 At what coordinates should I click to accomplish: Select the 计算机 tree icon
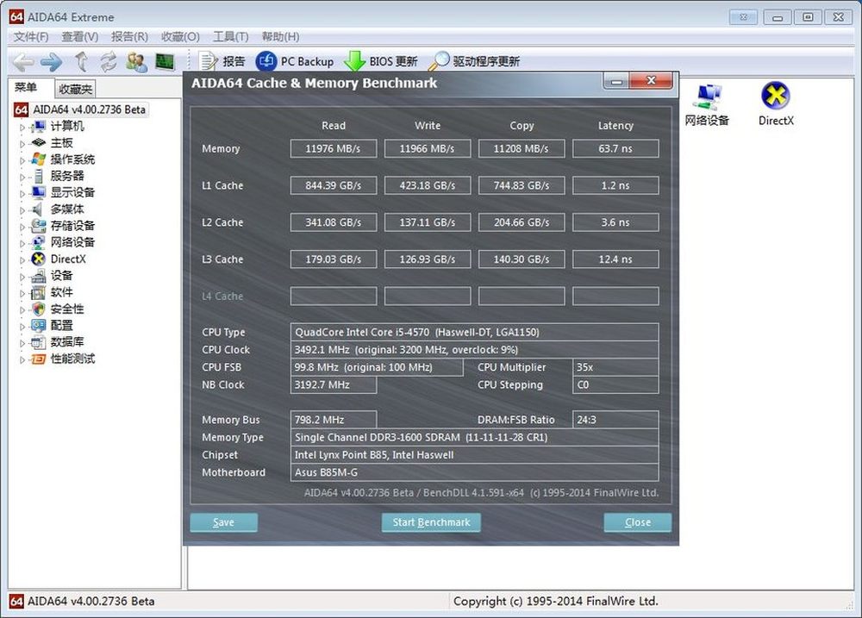39,127
